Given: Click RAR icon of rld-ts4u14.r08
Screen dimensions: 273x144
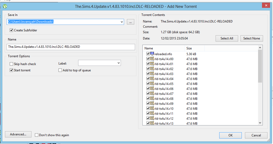Looking at the screenshot, I should (x=152, y=98).
